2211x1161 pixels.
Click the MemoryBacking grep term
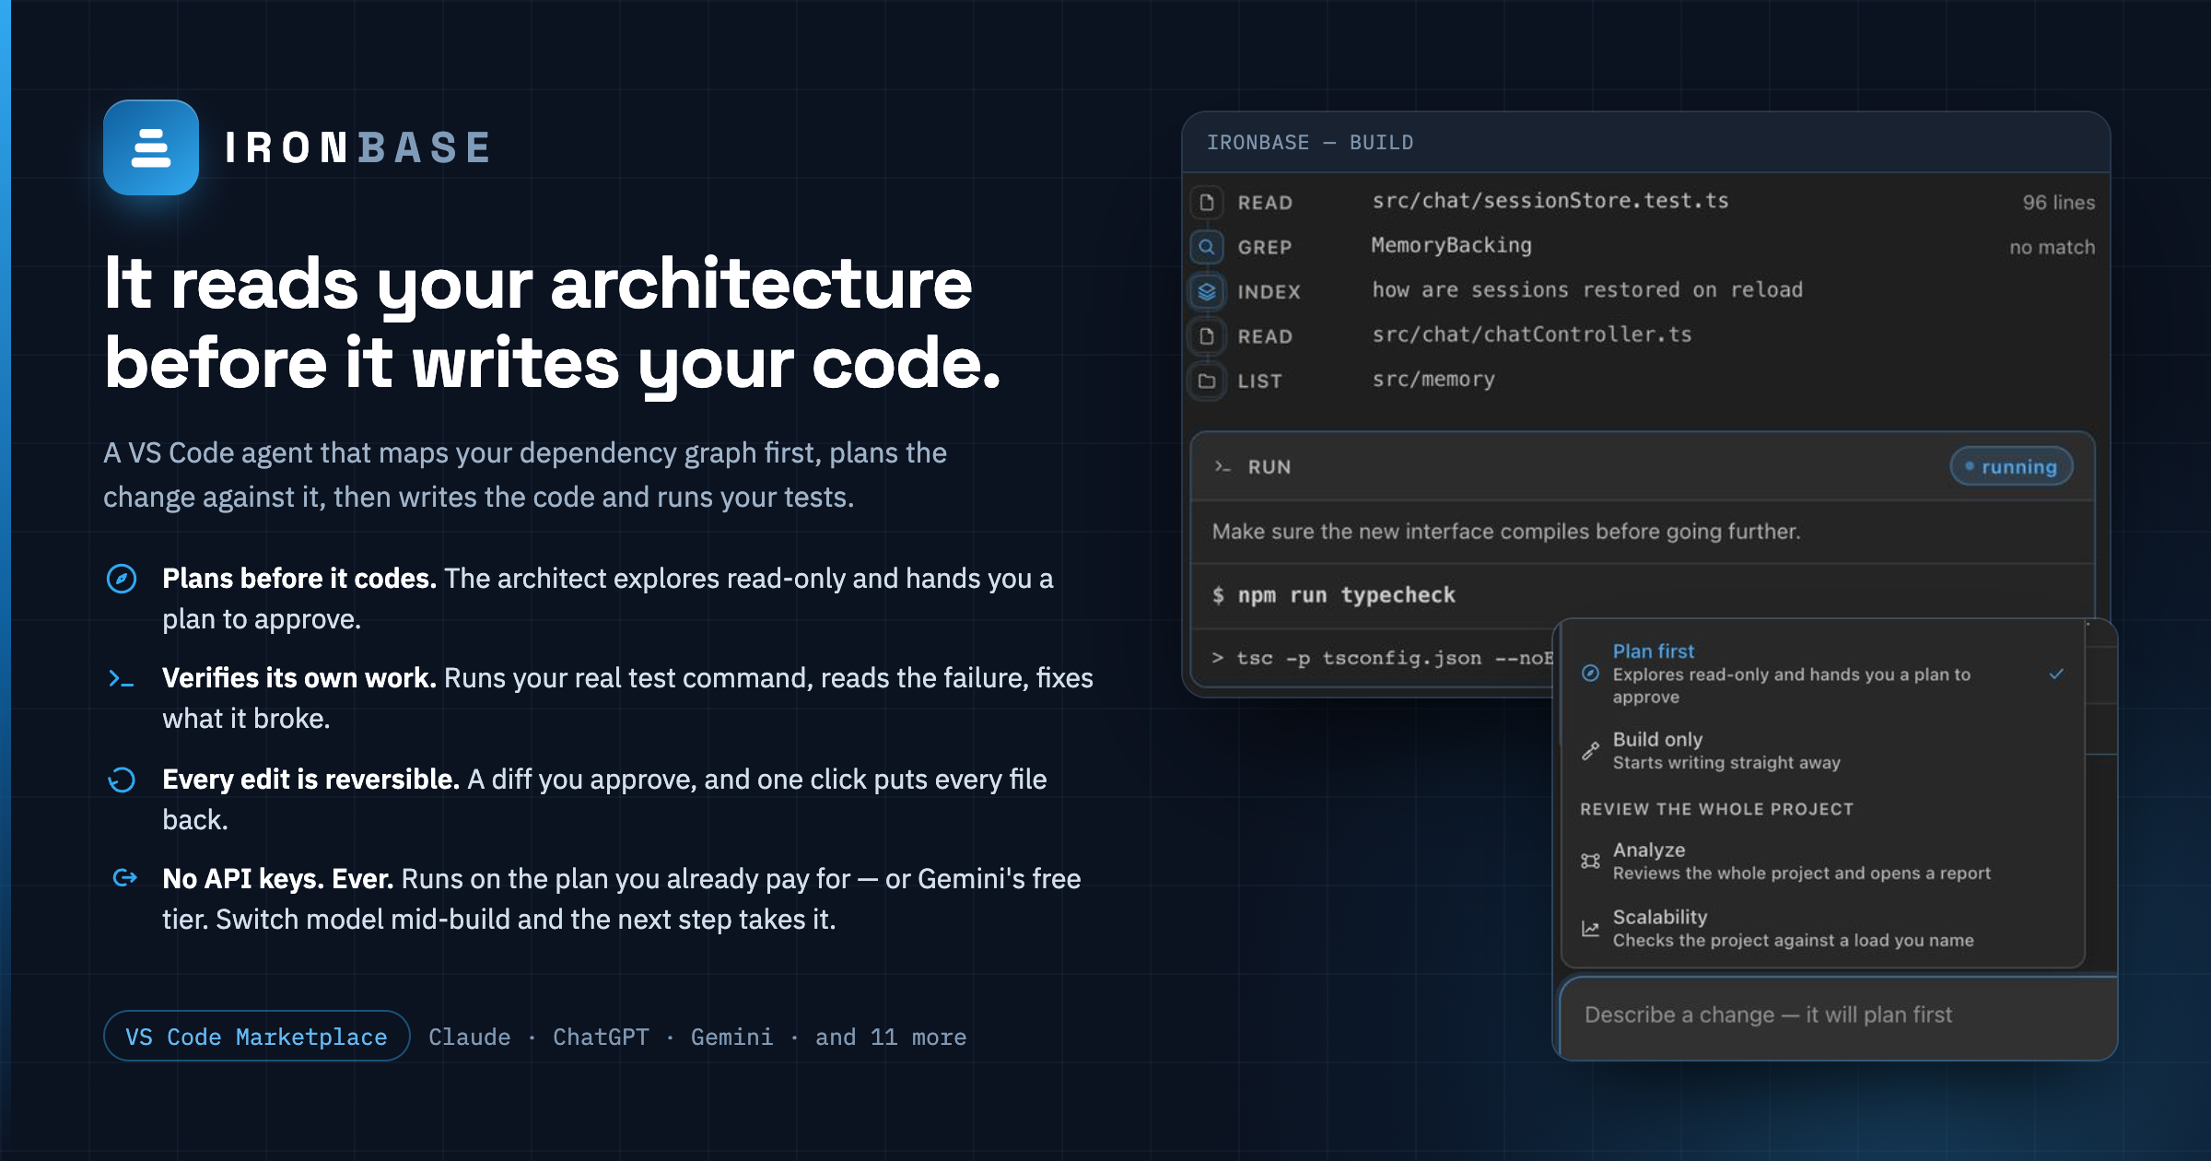pyautogui.click(x=1451, y=245)
